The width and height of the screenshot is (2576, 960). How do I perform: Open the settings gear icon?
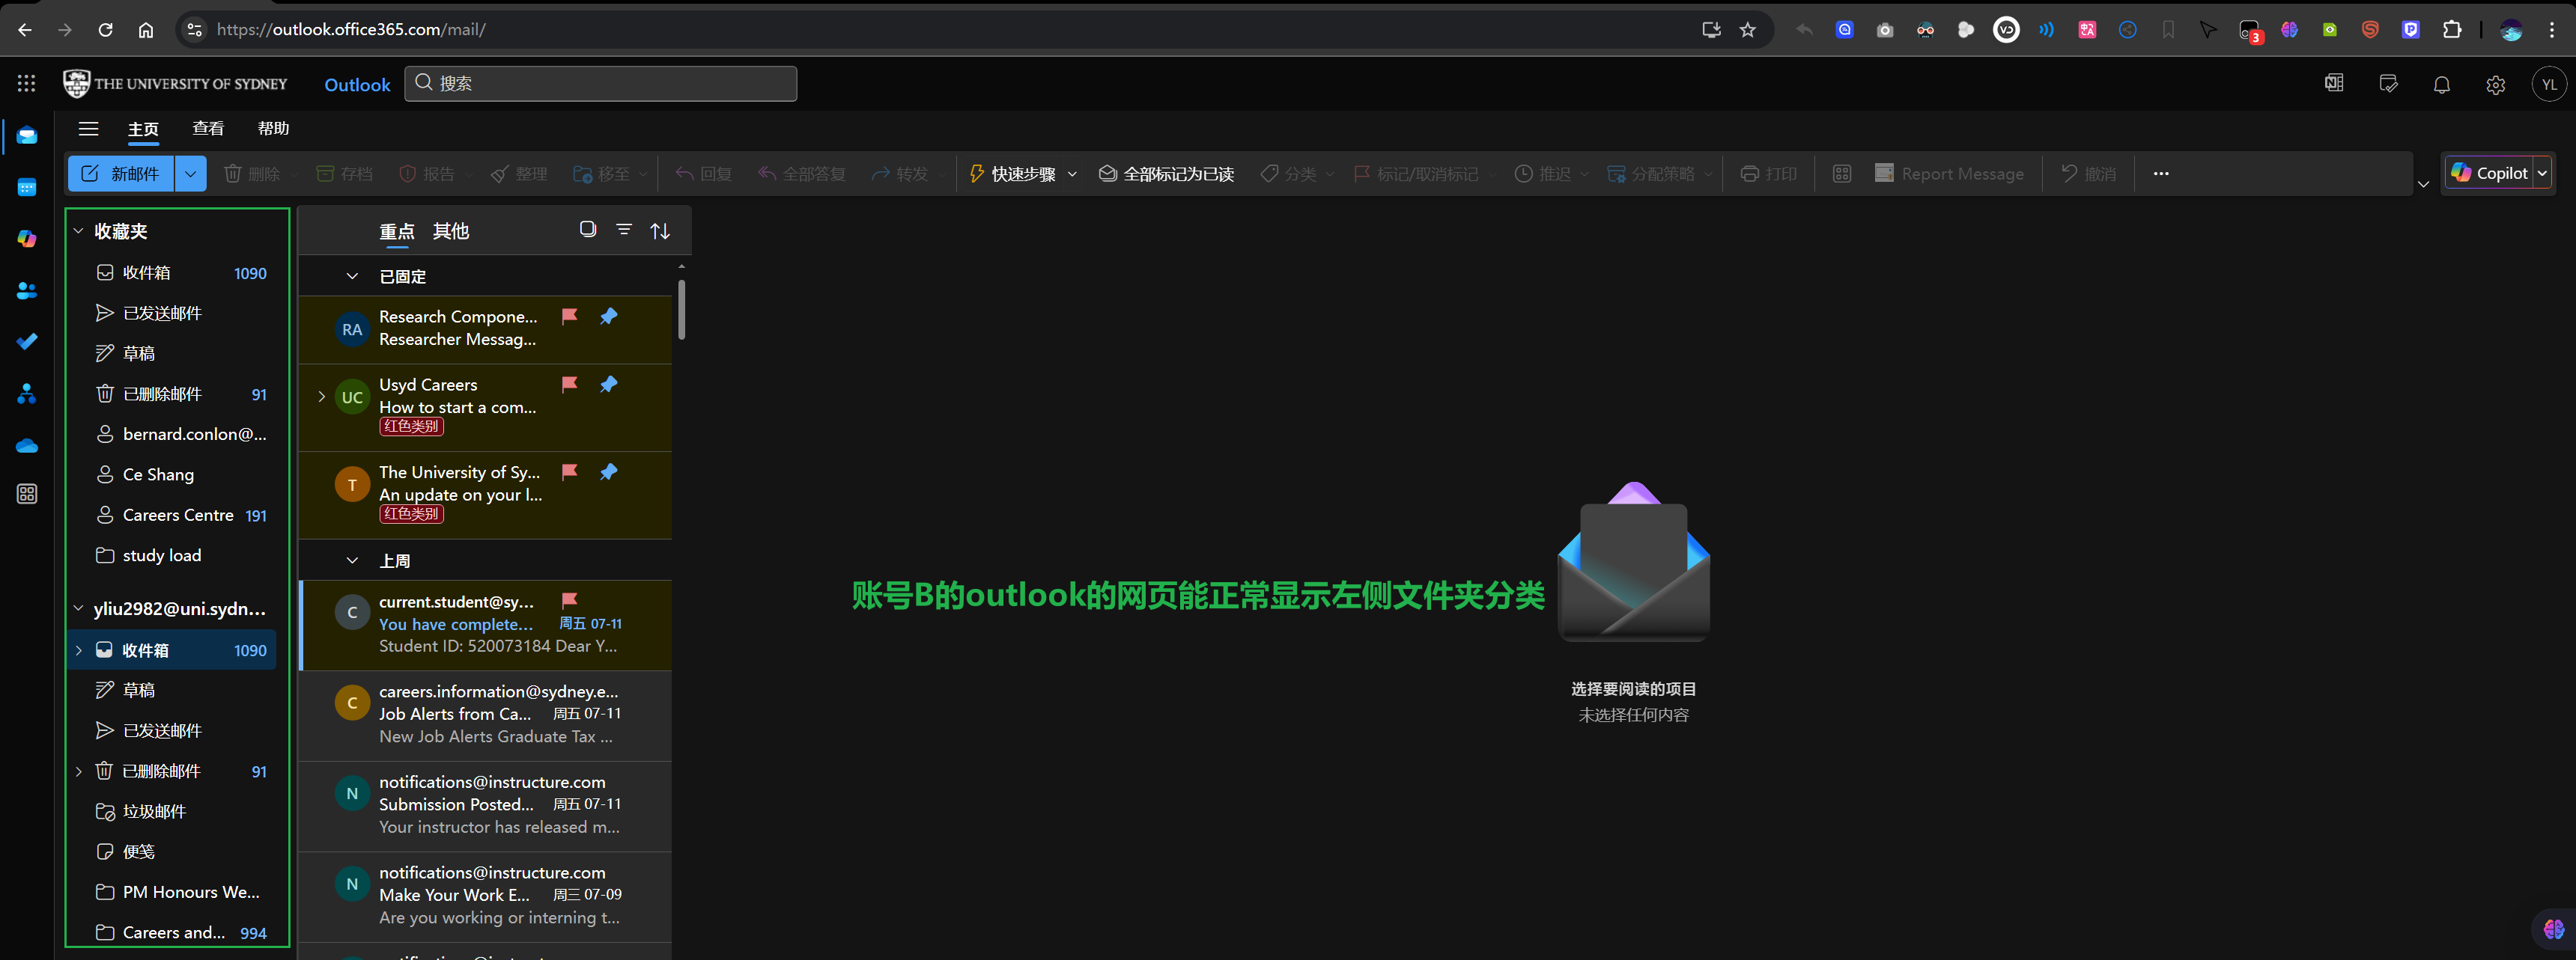click(x=2495, y=85)
